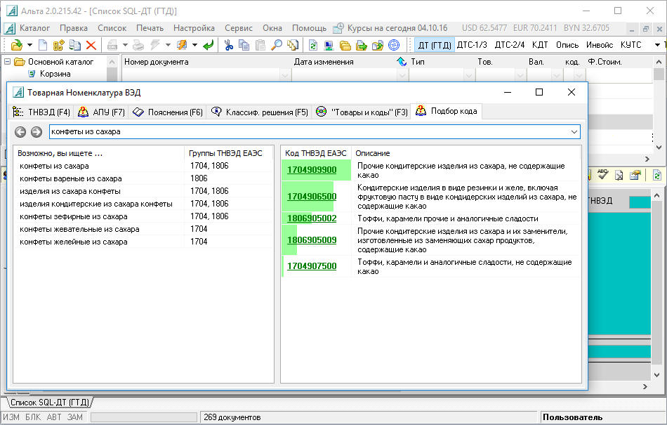Switch to the Пояснения (F6) tab
This screenshot has height=425, width=667.
coord(168,112)
